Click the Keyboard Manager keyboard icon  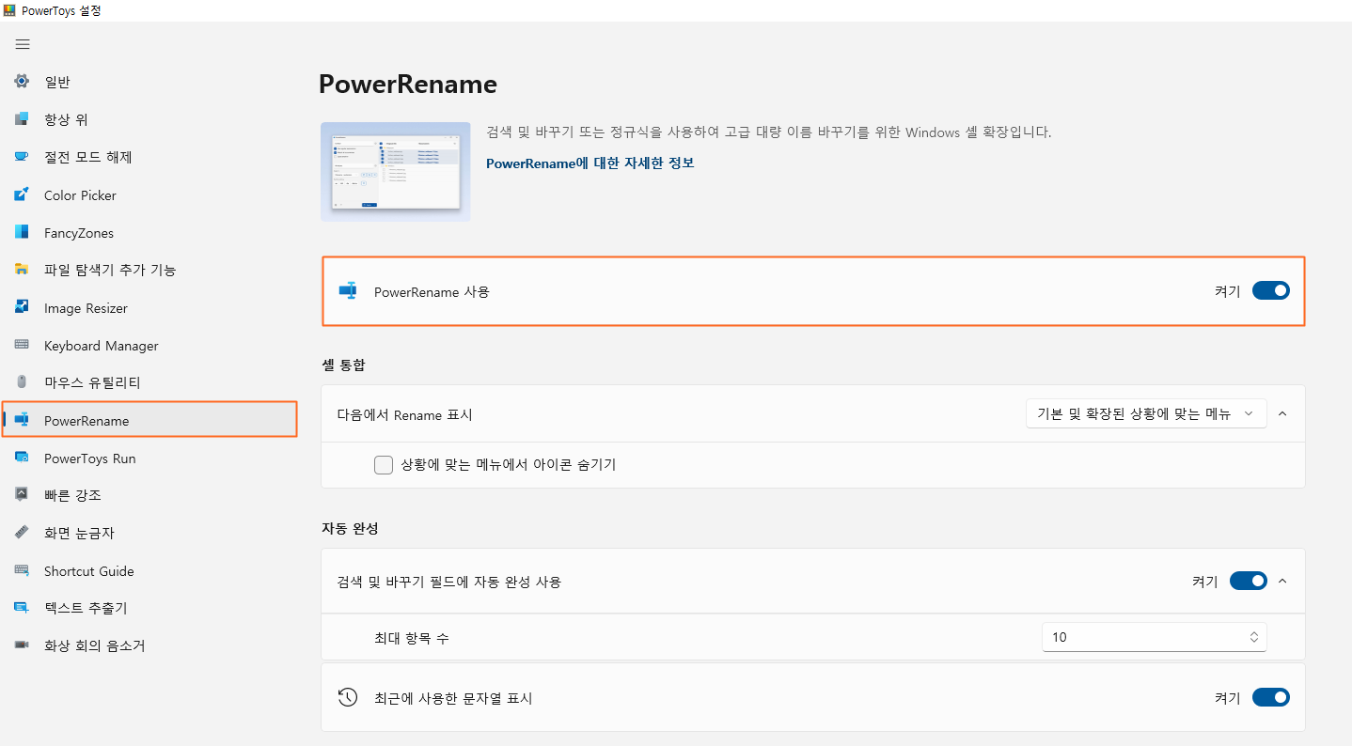[x=22, y=346]
